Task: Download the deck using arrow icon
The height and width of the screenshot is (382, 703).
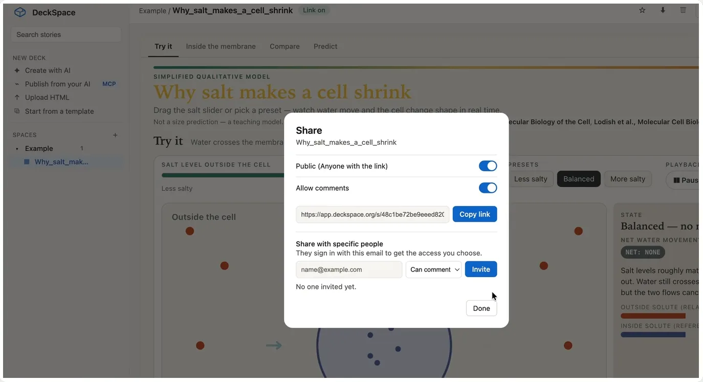Action: [663, 10]
